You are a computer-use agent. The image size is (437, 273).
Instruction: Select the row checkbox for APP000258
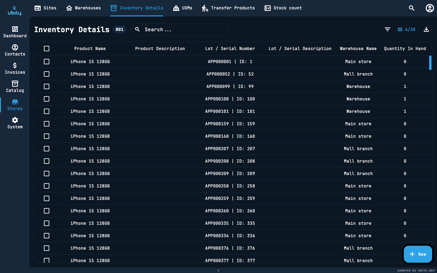coord(46,186)
